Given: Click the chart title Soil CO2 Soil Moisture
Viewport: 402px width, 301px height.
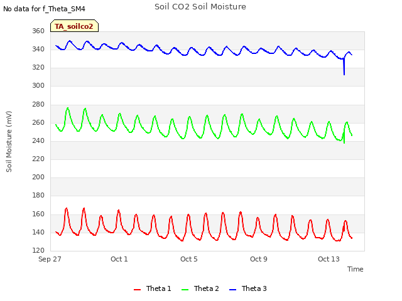Looking at the screenshot, I should pyautogui.click(x=200, y=7).
